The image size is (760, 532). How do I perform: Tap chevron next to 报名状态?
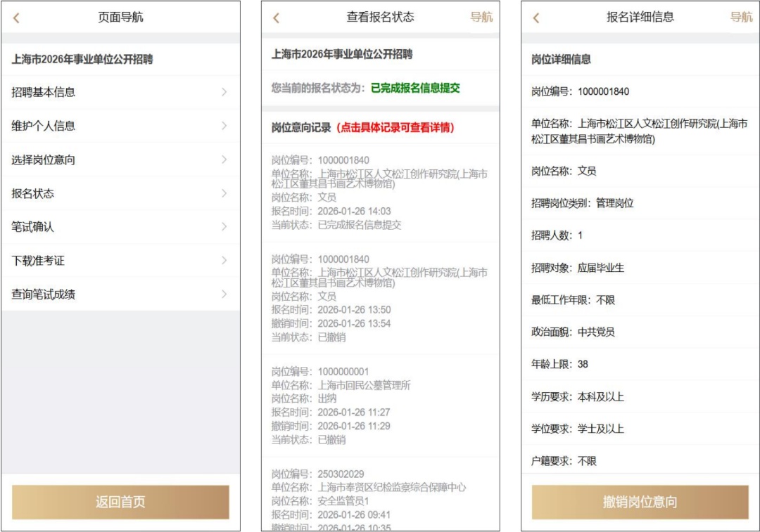[x=224, y=193]
